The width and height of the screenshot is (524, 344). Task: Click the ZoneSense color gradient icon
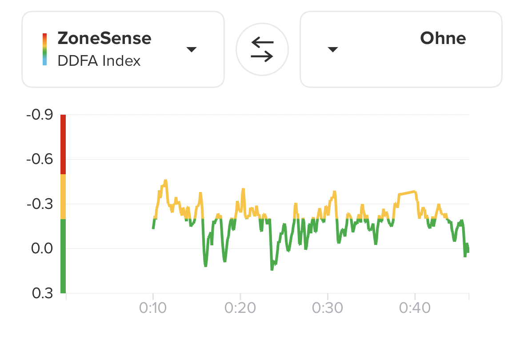44,49
